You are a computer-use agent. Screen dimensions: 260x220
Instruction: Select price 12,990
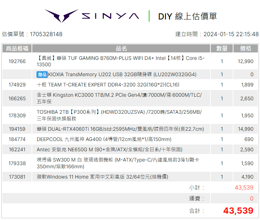[245, 61]
